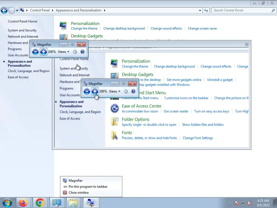Image resolution: width=277 pixels, height=208 pixels.
Task: Click the search magnifying glass icon
Action: point(273,11)
